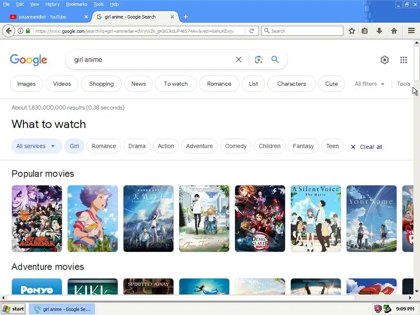Open the Bubble movie poster

[93, 219]
